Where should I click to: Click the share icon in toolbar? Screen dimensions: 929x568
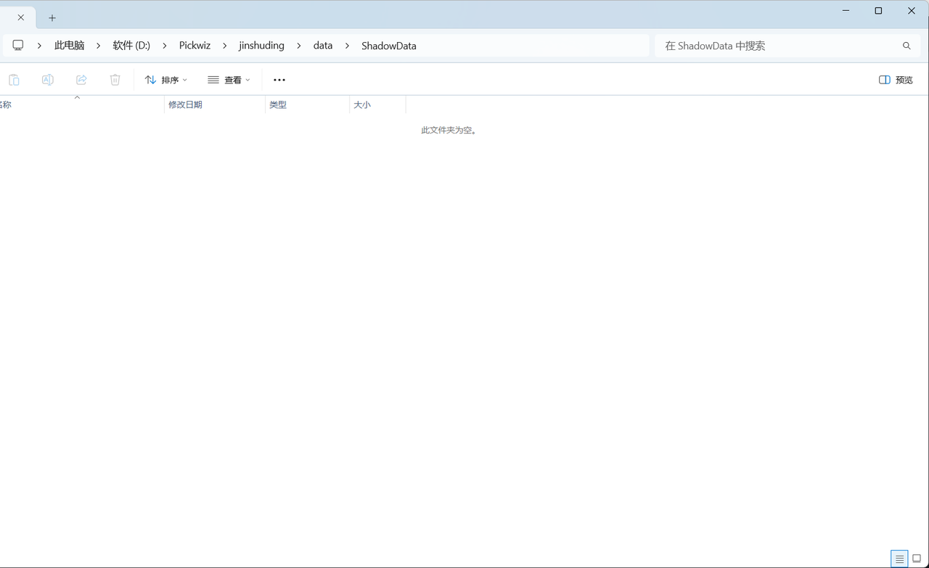pyautogui.click(x=81, y=80)
